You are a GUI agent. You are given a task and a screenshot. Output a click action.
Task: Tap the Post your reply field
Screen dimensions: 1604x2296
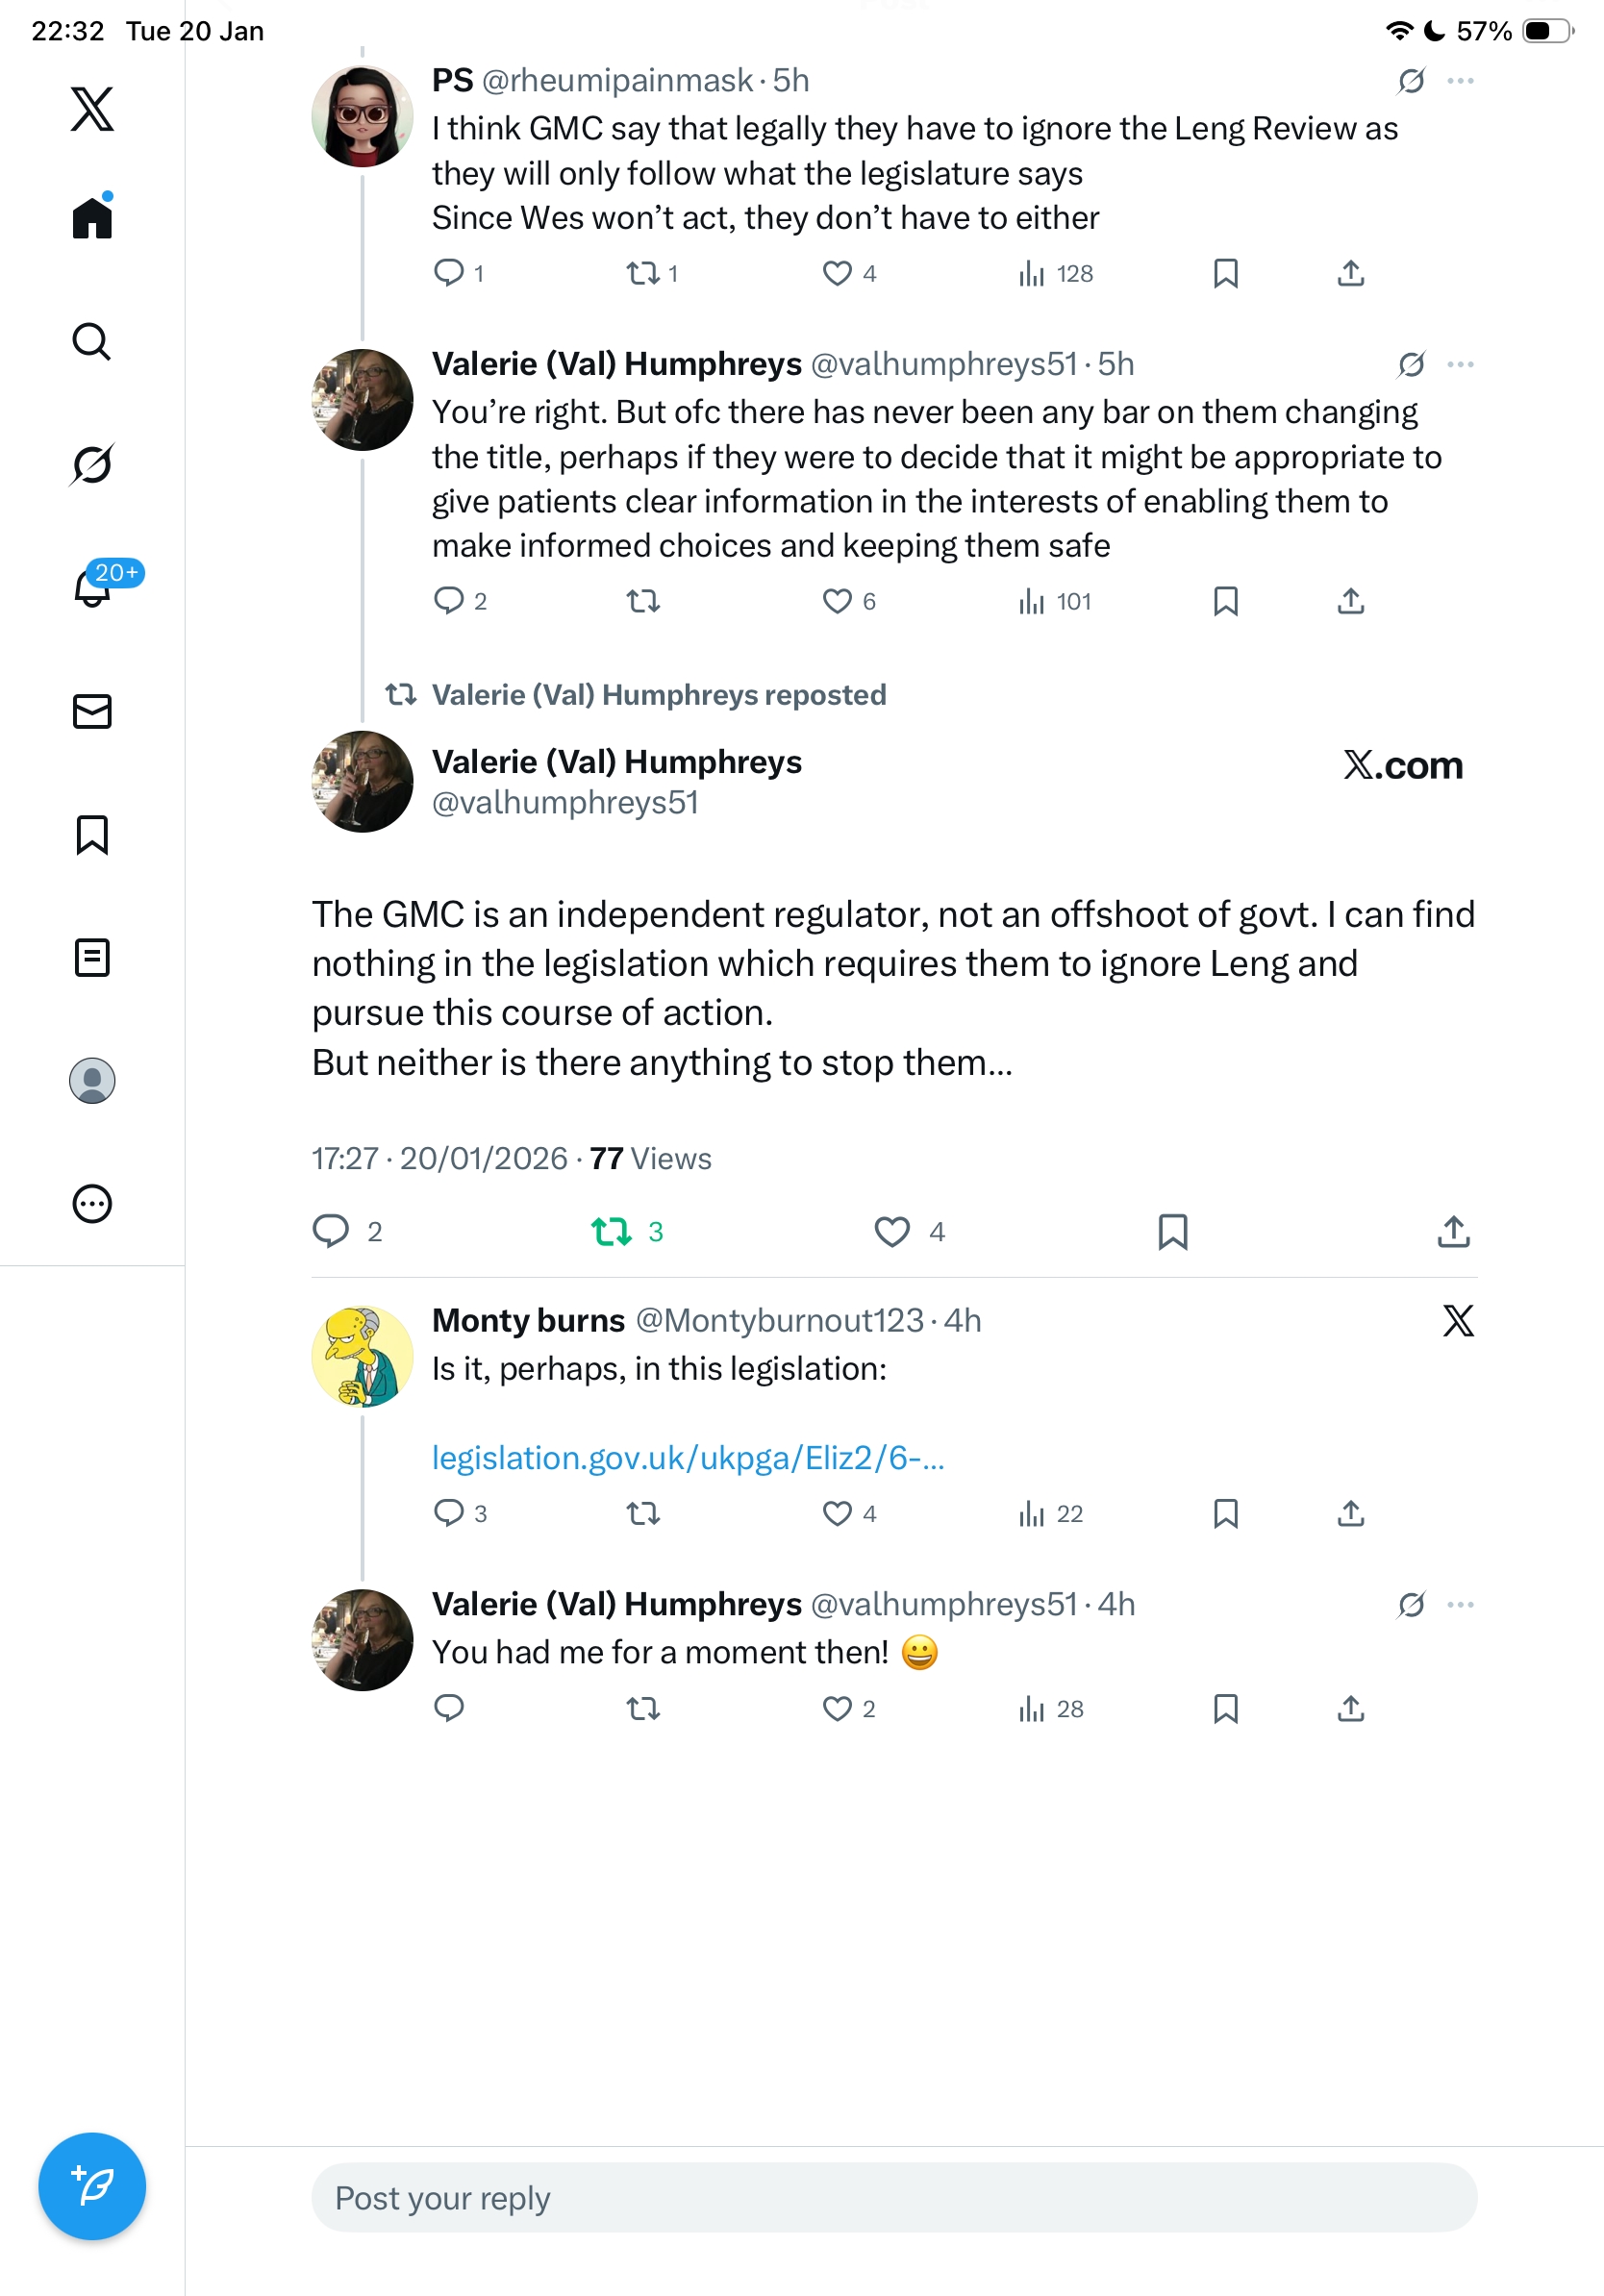coord(894,2198)
